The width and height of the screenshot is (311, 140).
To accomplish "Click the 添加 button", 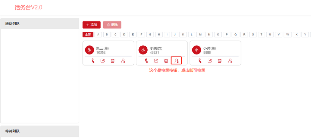I will click(x=91, y=25).
